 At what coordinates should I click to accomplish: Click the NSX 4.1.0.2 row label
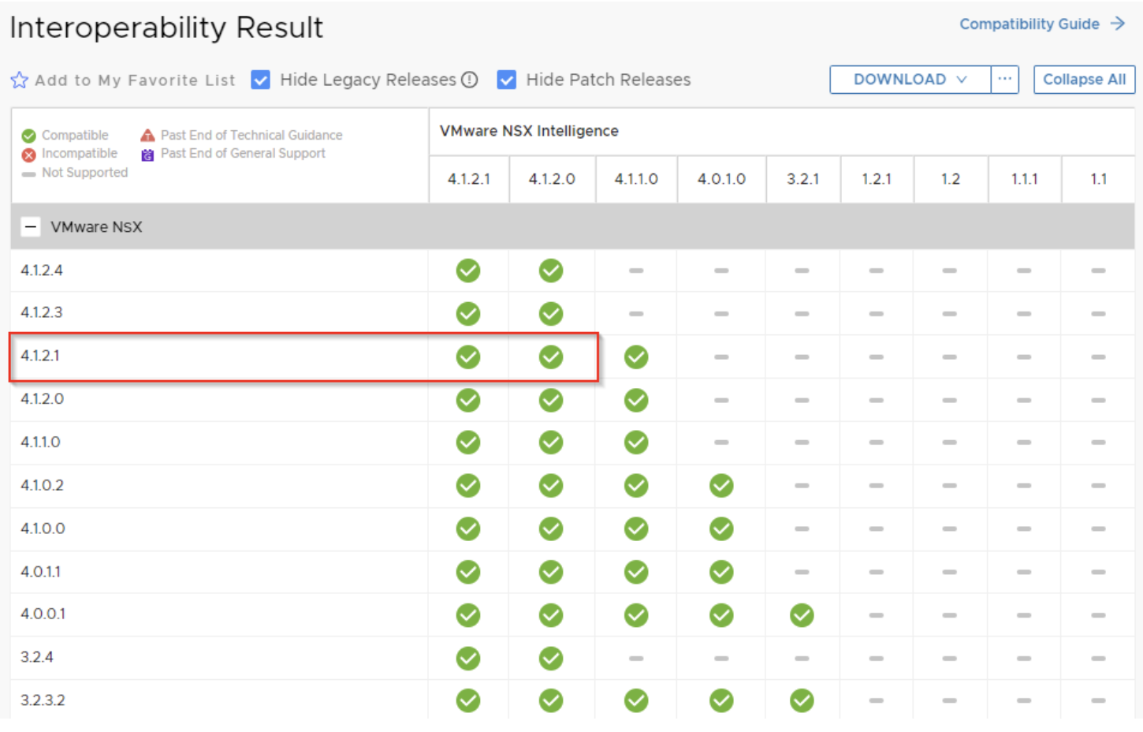click(x=43, y=485)
